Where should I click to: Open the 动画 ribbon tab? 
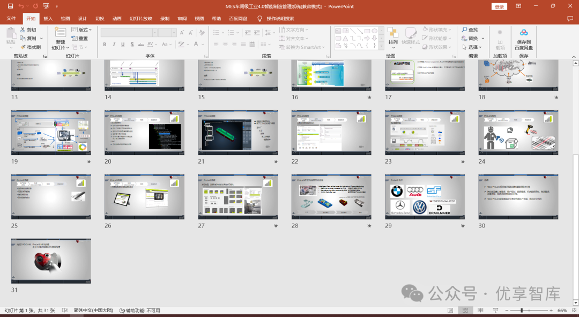(x=117, y=18)
